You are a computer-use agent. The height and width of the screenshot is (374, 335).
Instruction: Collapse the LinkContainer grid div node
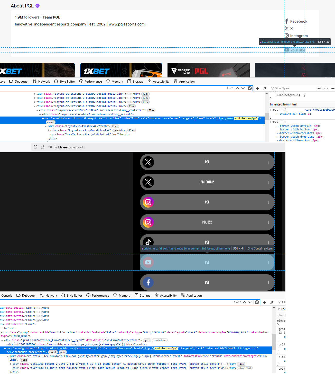pyautogui.click(x=2, y=340)
